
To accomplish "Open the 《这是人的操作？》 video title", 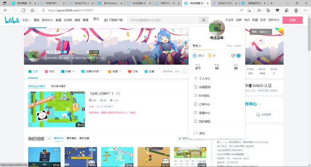I will pyautogui.click(x=105, y=93).
